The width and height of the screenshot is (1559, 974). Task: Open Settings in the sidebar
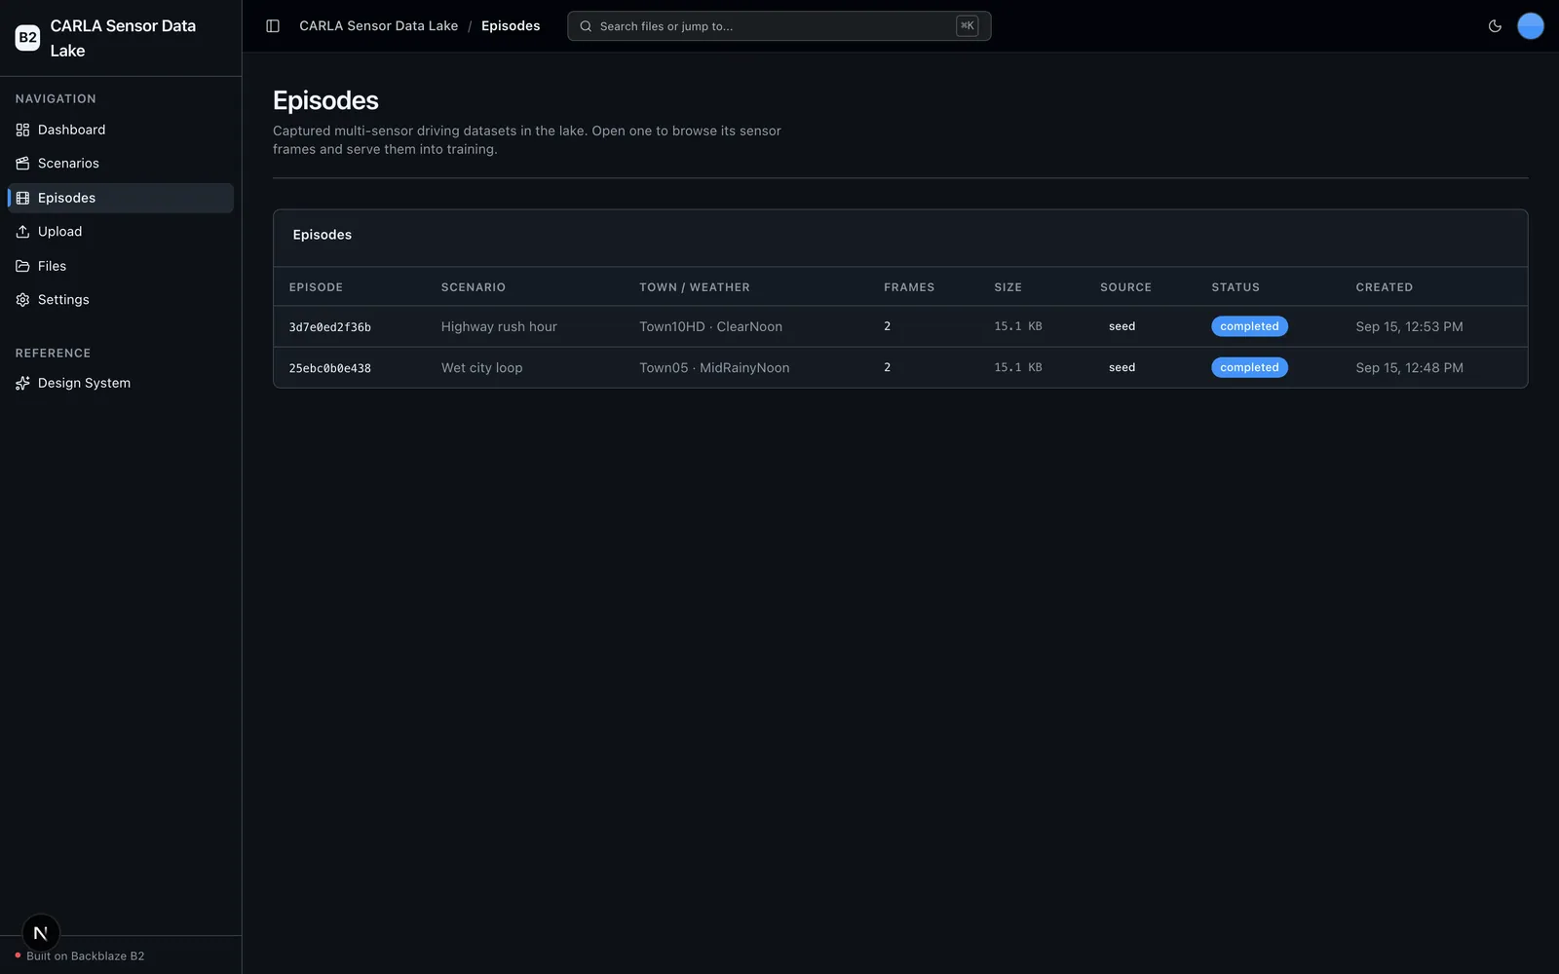121,300
